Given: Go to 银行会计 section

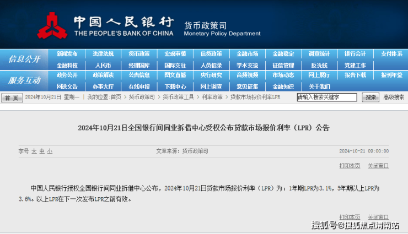Looking at the screenshot, I should [355, 54].
